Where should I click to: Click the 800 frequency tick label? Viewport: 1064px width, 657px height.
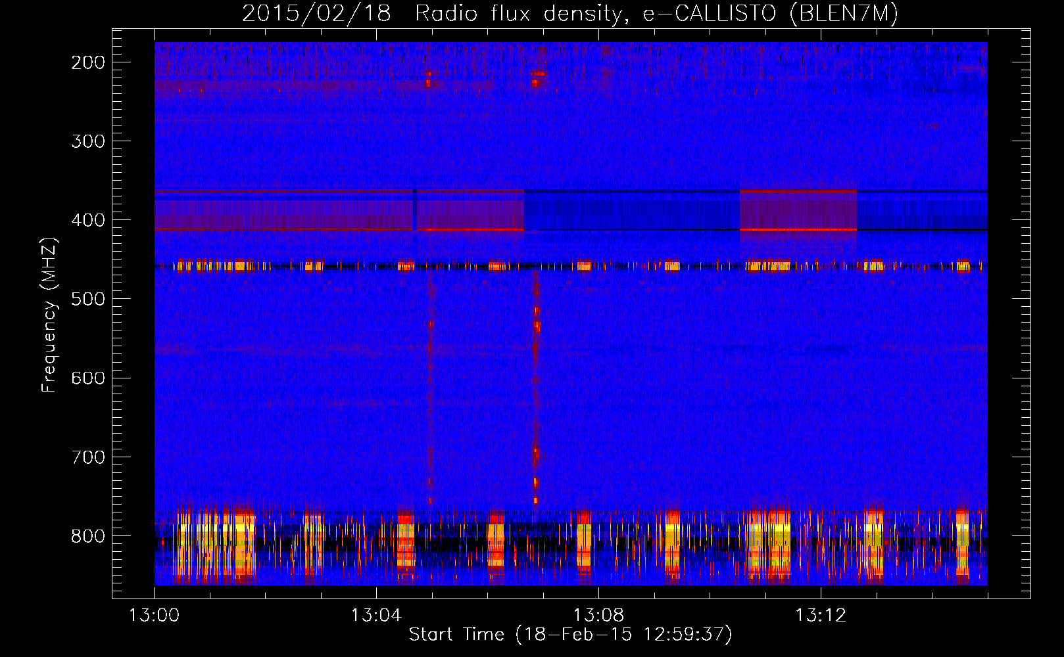click(x=88, y=536)
